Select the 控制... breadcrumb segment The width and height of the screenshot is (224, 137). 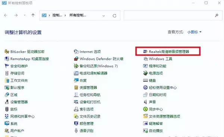57,15
